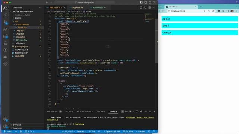The height and width of the screenshot is (134, 239).
Task: Open Routes.tsx in the file tree
Action: point(22,40)
